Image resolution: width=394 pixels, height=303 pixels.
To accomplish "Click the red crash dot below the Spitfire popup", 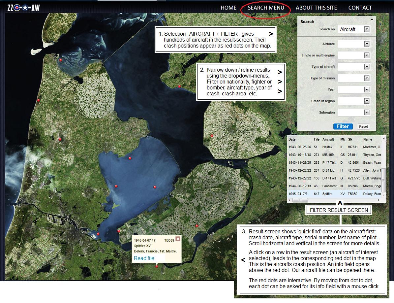I will [x=157, y=266].
